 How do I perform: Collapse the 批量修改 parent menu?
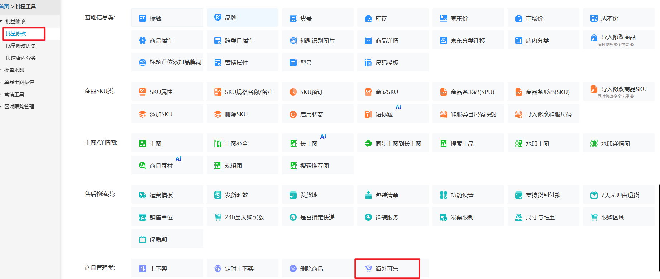point(15,21)
